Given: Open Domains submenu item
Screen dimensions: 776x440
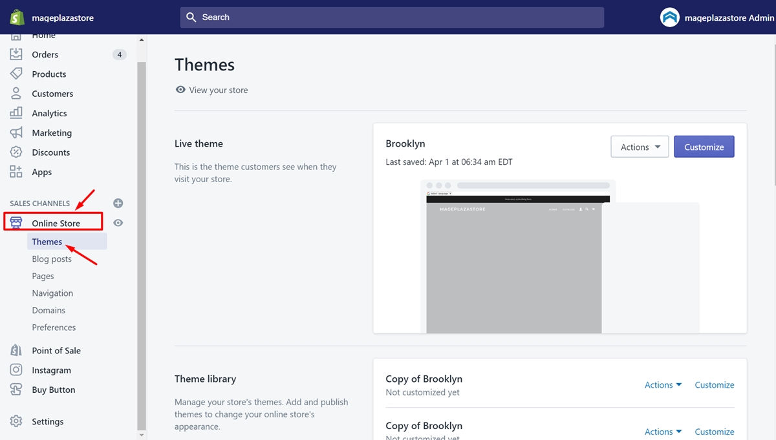Looking at the screenshot, I should (x=48, y=310).
